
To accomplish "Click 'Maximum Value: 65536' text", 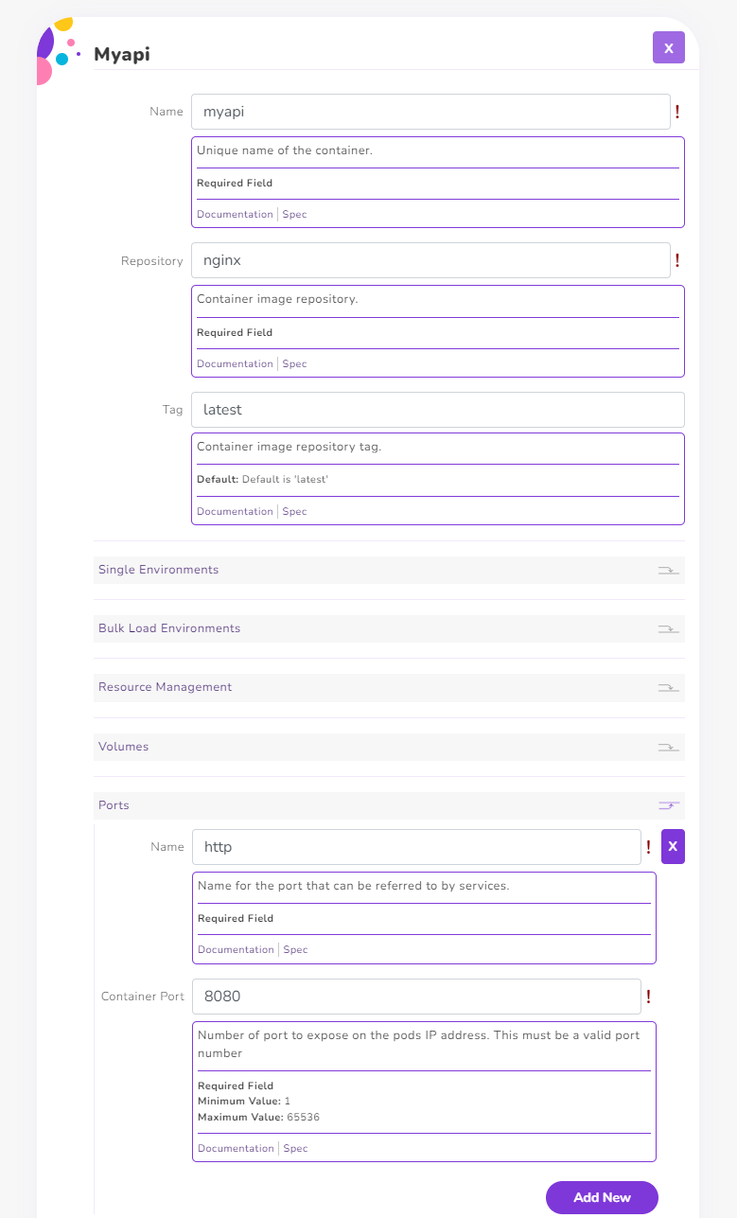I will (259, 1117).
